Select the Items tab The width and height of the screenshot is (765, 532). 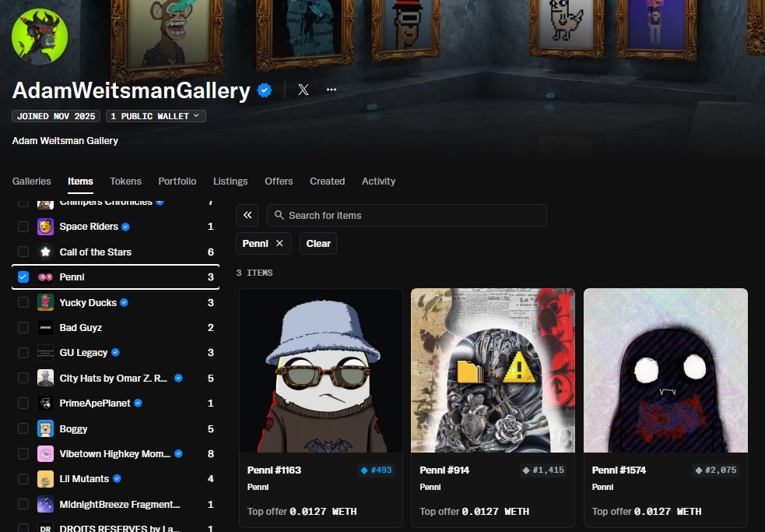80,181
